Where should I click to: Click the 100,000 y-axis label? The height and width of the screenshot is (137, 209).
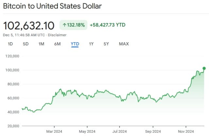(x=12, y=70)
